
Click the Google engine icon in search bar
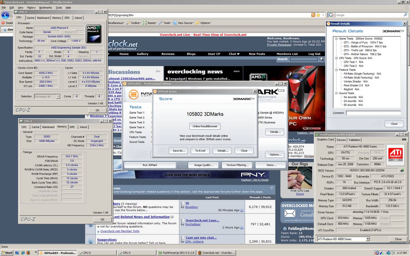[331, 15]
